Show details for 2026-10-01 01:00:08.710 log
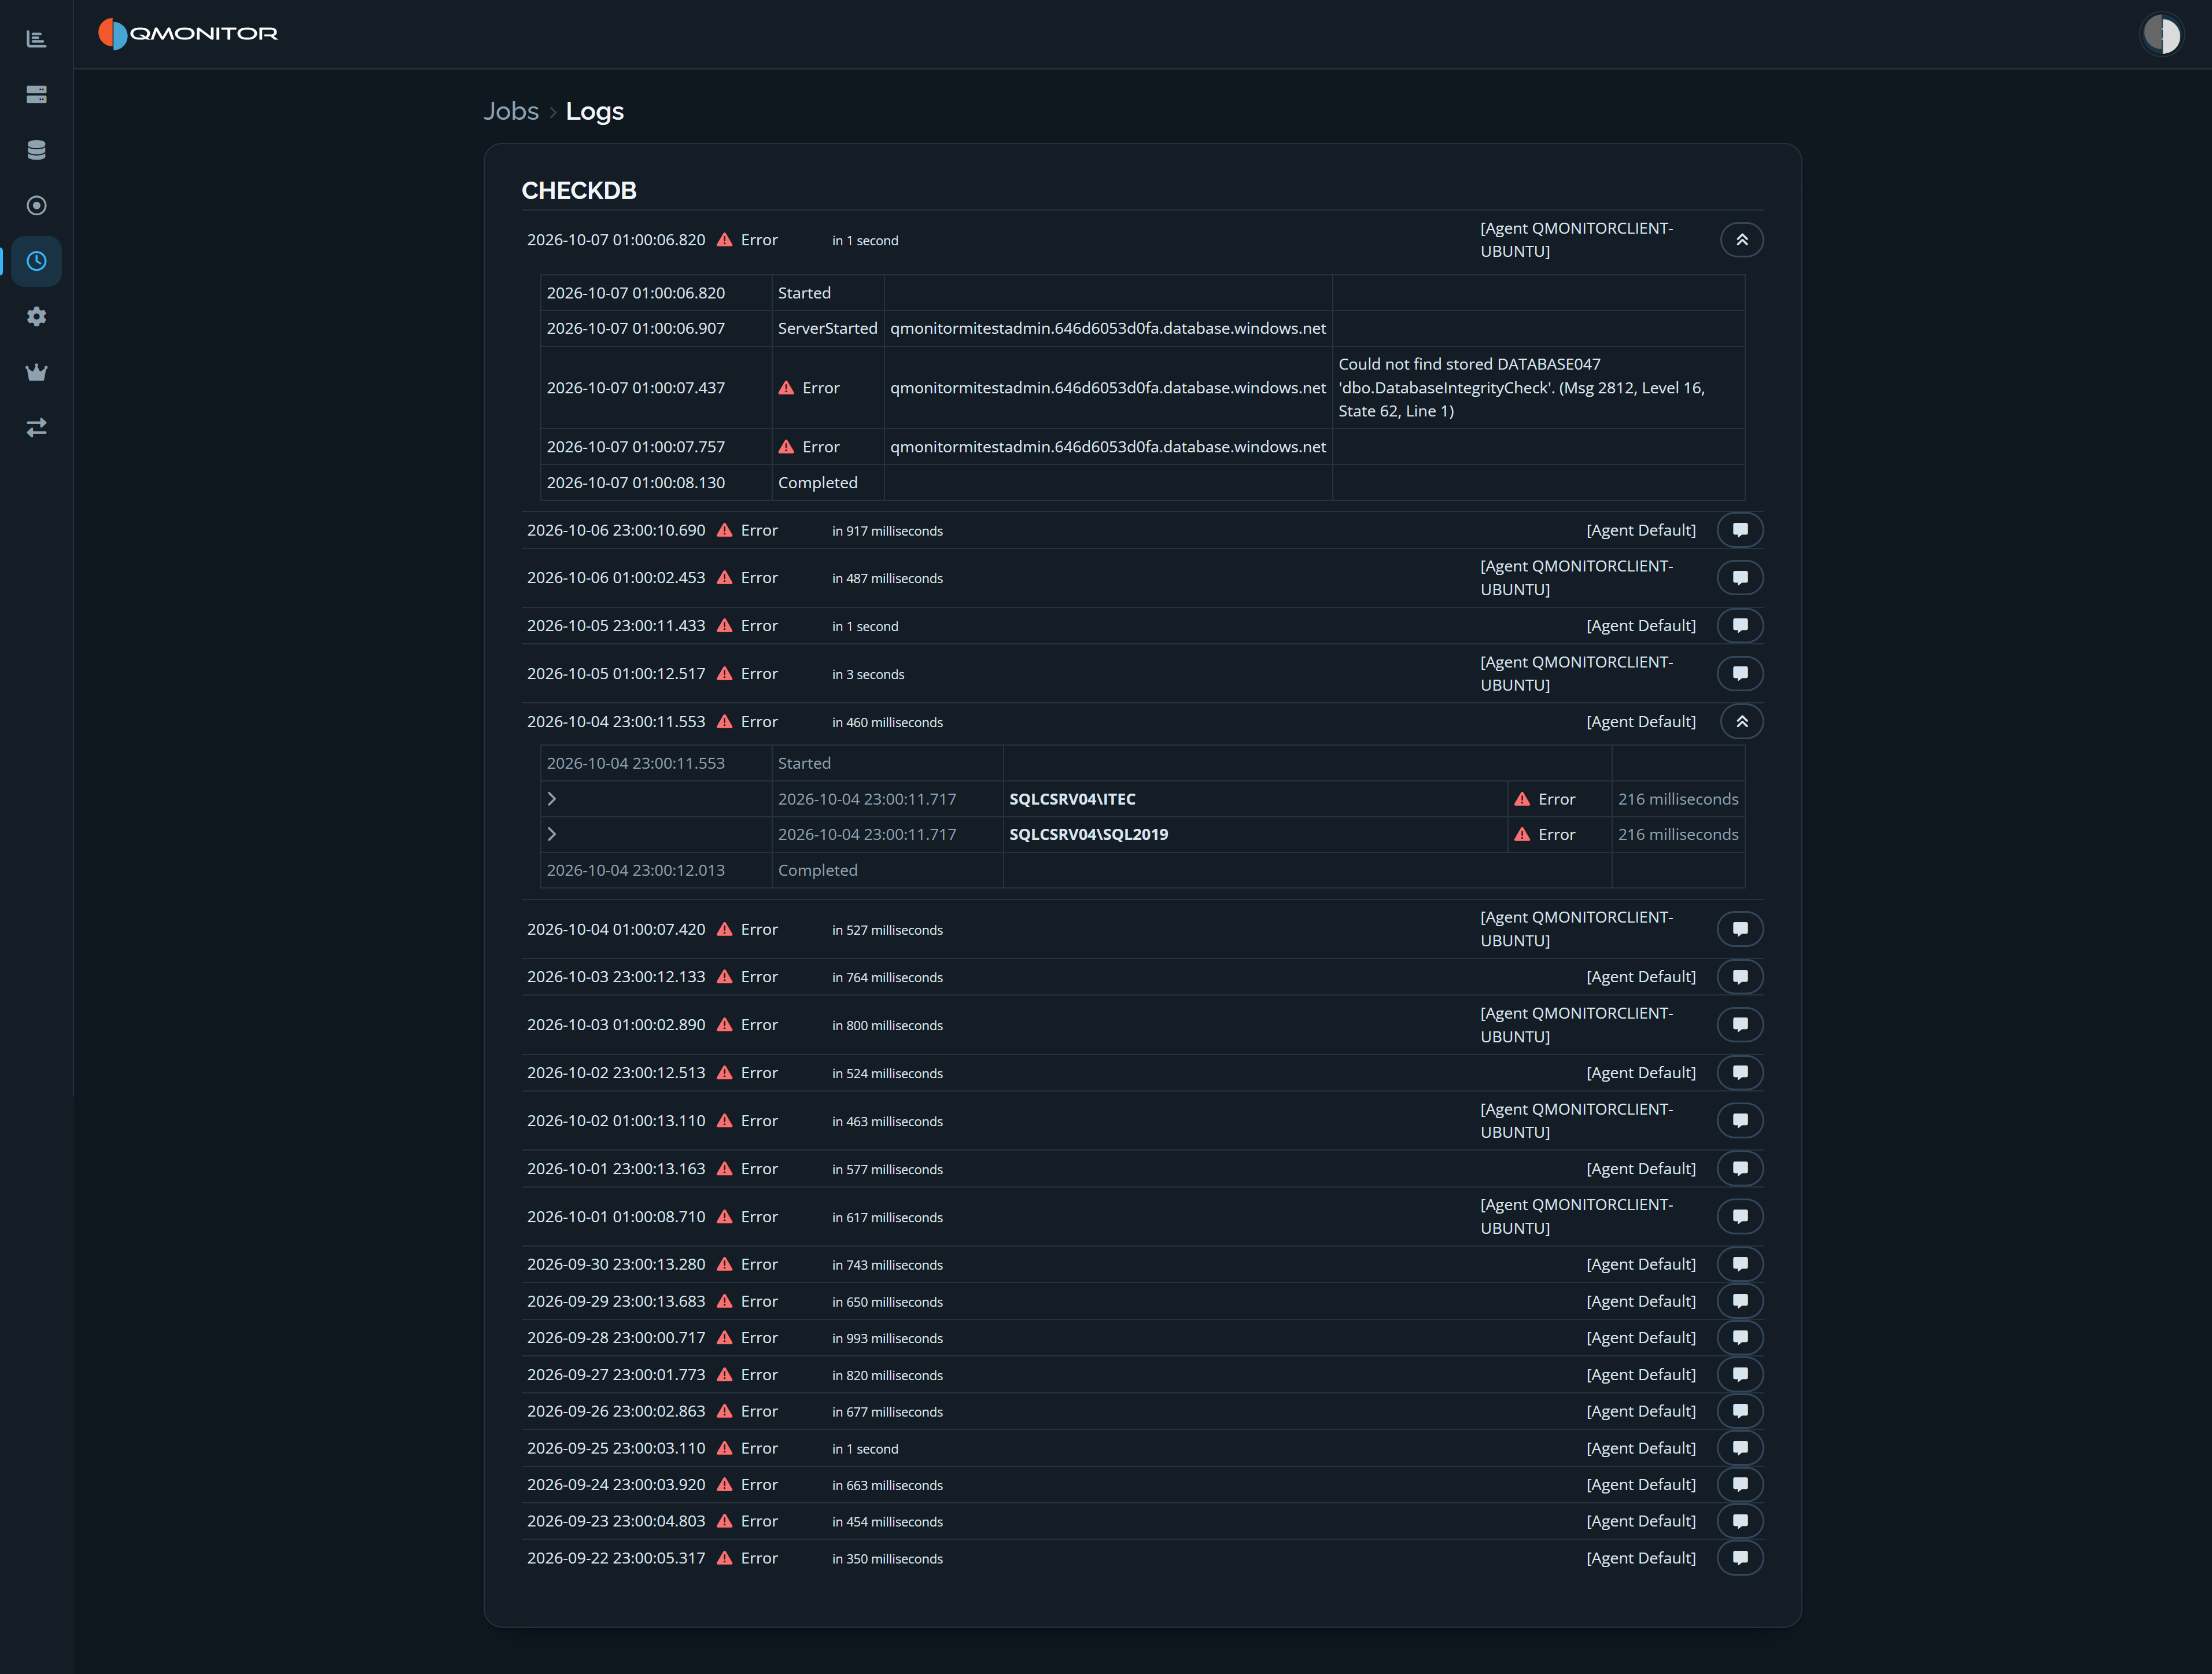 pos(1740,1217)
